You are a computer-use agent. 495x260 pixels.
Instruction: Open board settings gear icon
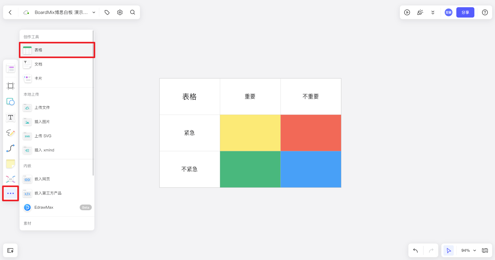coord(120,12)
